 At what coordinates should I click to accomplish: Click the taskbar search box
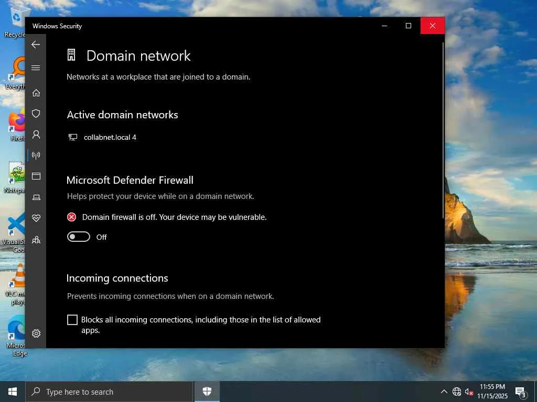pos(109,392)
